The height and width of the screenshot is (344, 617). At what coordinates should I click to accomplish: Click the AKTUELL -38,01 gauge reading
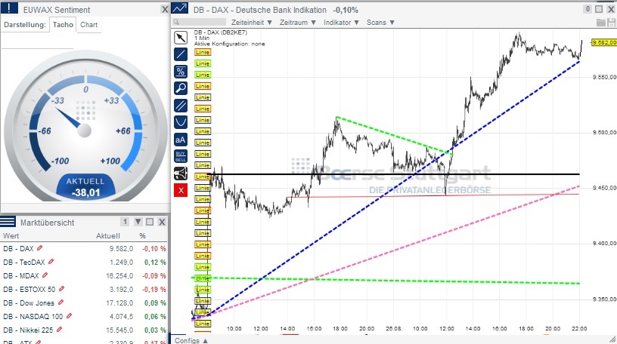pos(85,187)
